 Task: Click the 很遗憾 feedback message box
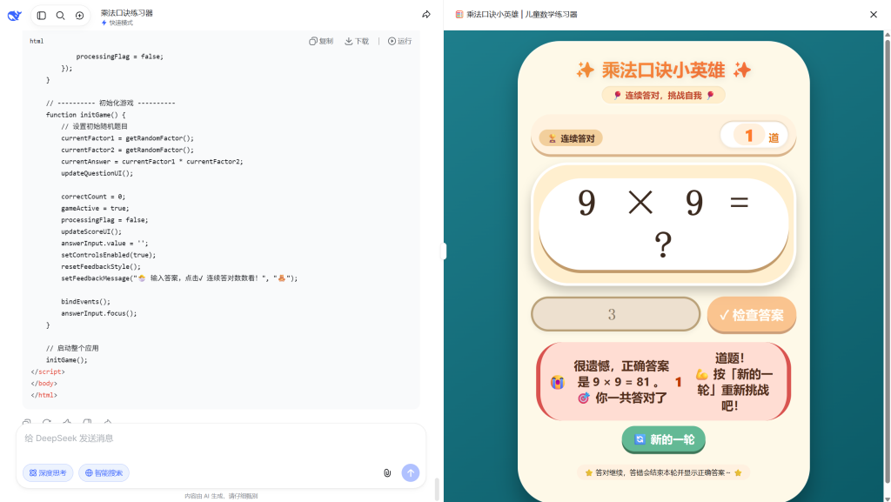pos(663,381)
